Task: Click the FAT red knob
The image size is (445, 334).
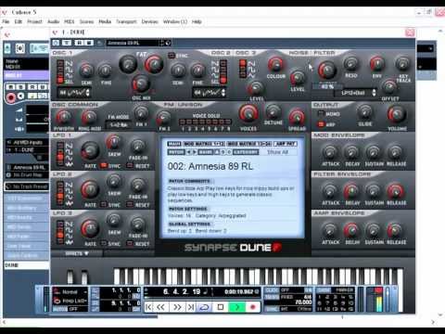Action: 154,64
